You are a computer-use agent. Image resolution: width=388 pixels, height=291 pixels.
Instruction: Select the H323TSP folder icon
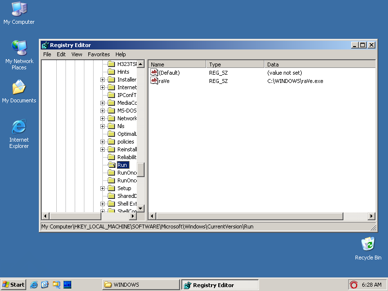(112, 64)
